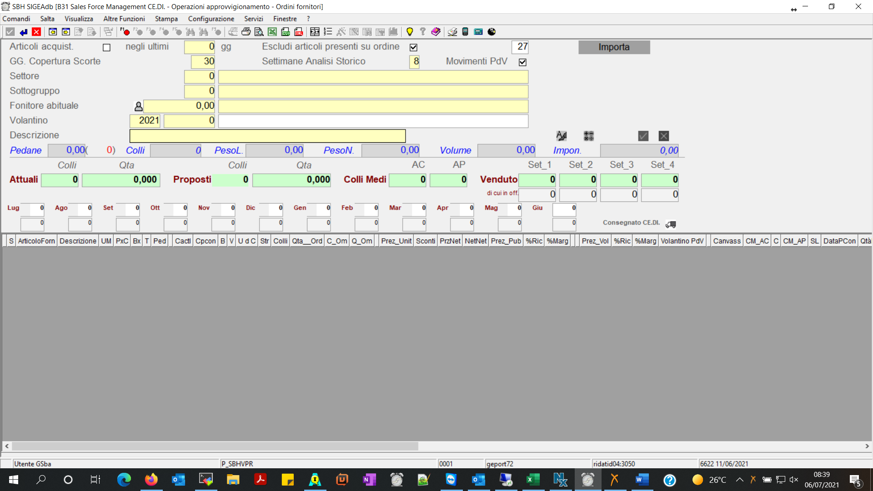873x491 pixels.
Task: Click the F1 red record toolbar icon
Action: click(x=125, y=32)
